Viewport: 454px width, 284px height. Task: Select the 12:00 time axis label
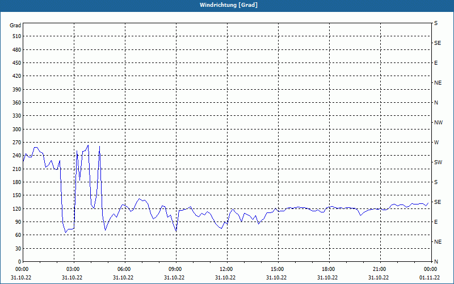pos(227,269)
